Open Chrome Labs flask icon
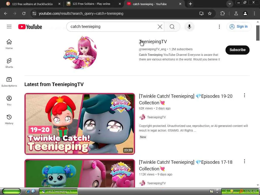Viewport: 260px width, 195px height. [x=236, y=13]
